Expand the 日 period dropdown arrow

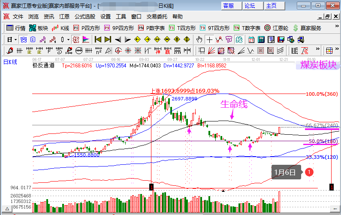click(16, 39)
